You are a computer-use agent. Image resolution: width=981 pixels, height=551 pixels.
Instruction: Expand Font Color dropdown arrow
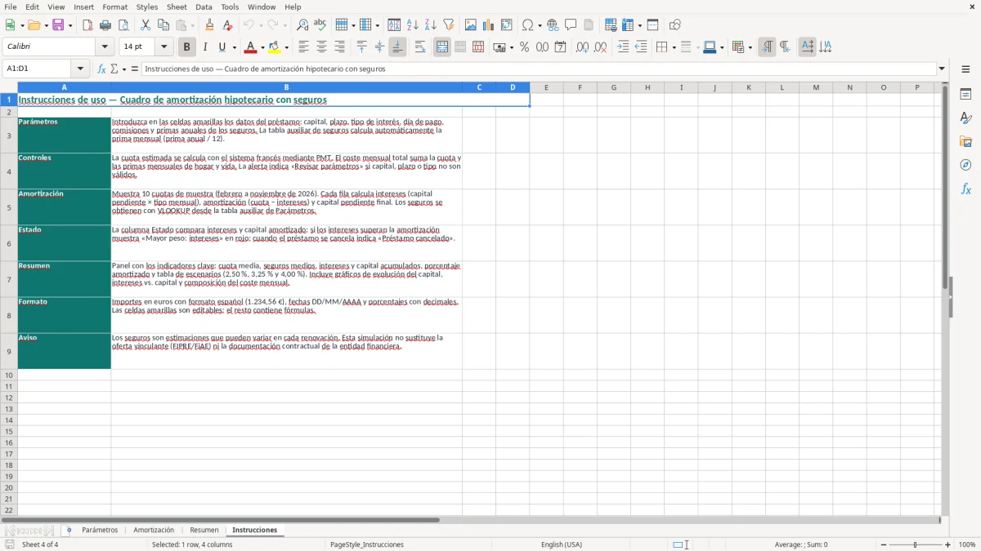[262, 47]
